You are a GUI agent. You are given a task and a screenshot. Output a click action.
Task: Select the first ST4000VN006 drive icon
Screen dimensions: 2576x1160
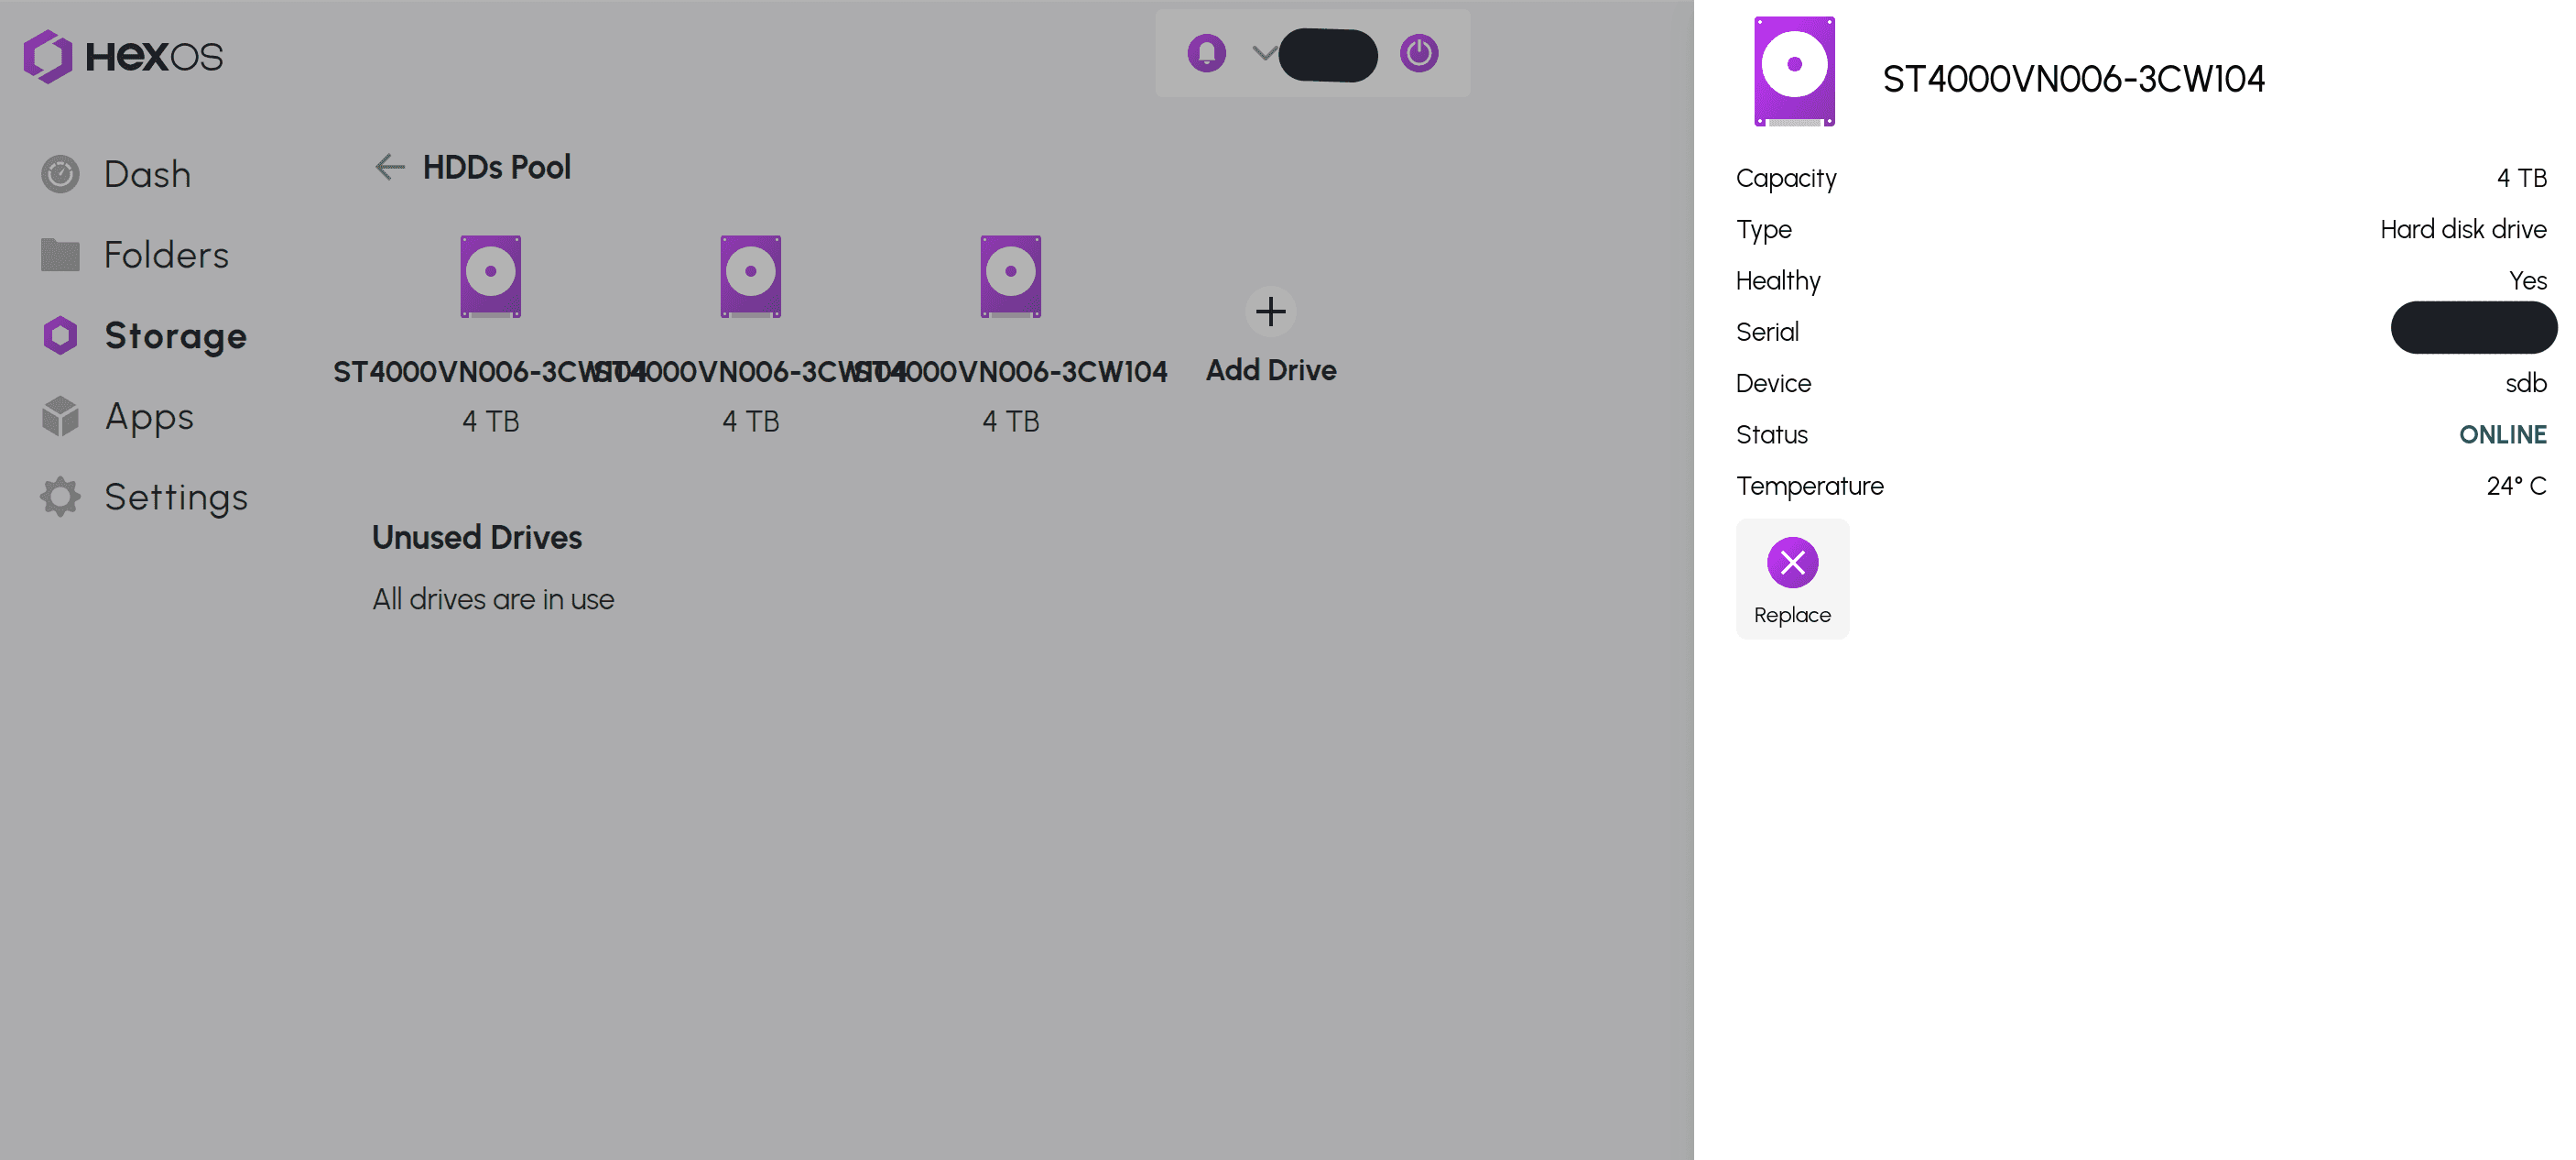tap(490, 276)
